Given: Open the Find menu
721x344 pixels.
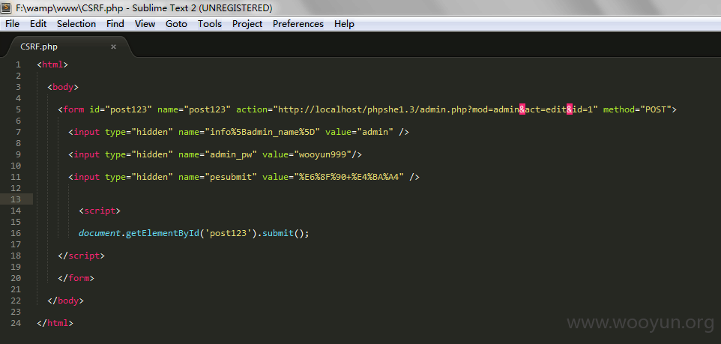Looking at the screenshot, I should coord(115,24).
